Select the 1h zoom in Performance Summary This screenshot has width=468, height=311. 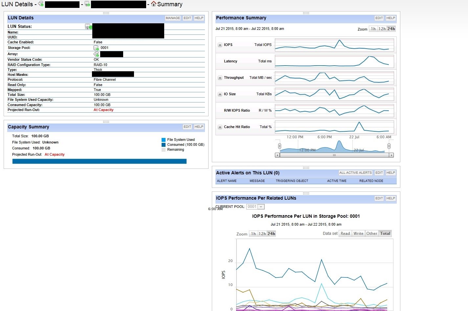pyautogui.click(x=373, y=29)
